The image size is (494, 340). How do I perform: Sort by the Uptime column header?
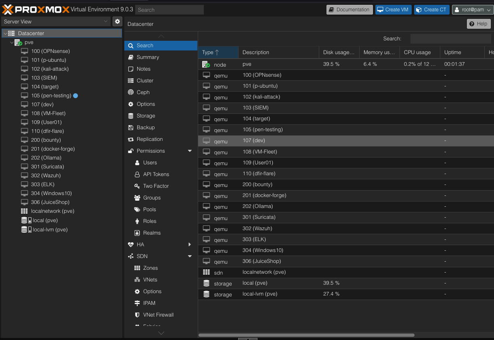(x=462, y=52)
